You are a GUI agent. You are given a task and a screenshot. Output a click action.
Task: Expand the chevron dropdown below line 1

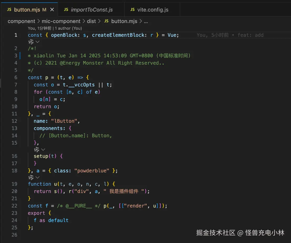[38, 42]
